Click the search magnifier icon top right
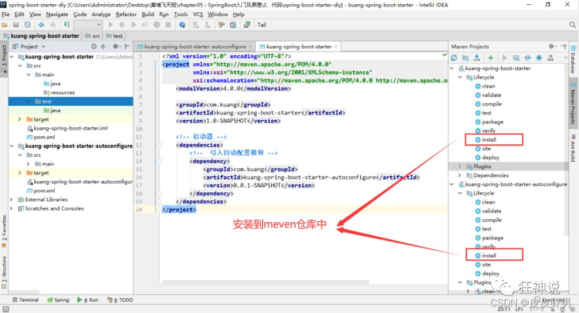This screenshot has height=313, width=579. 573,25
